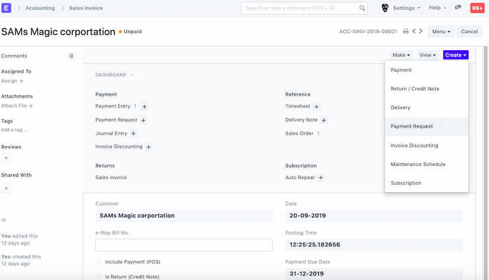The height and width of the screenshot is (280, 489).
Task: Click the Cancel button
Action: pos(470,31)
